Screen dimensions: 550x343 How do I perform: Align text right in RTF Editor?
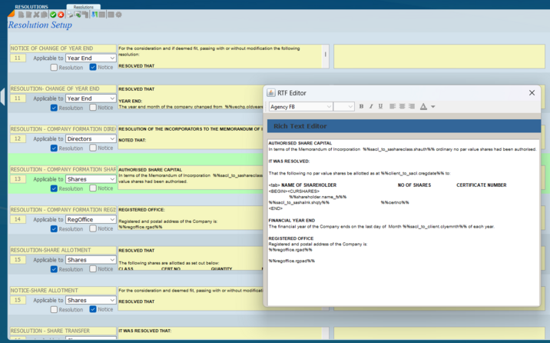coord(412,107)
